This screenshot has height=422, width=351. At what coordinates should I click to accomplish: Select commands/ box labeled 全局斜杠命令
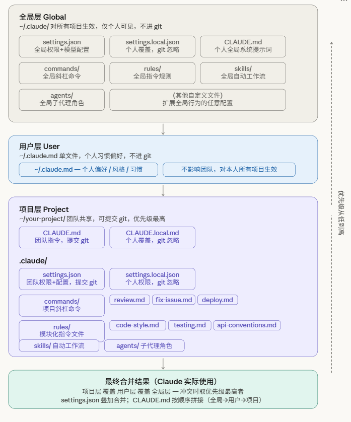tap(61, 73)
